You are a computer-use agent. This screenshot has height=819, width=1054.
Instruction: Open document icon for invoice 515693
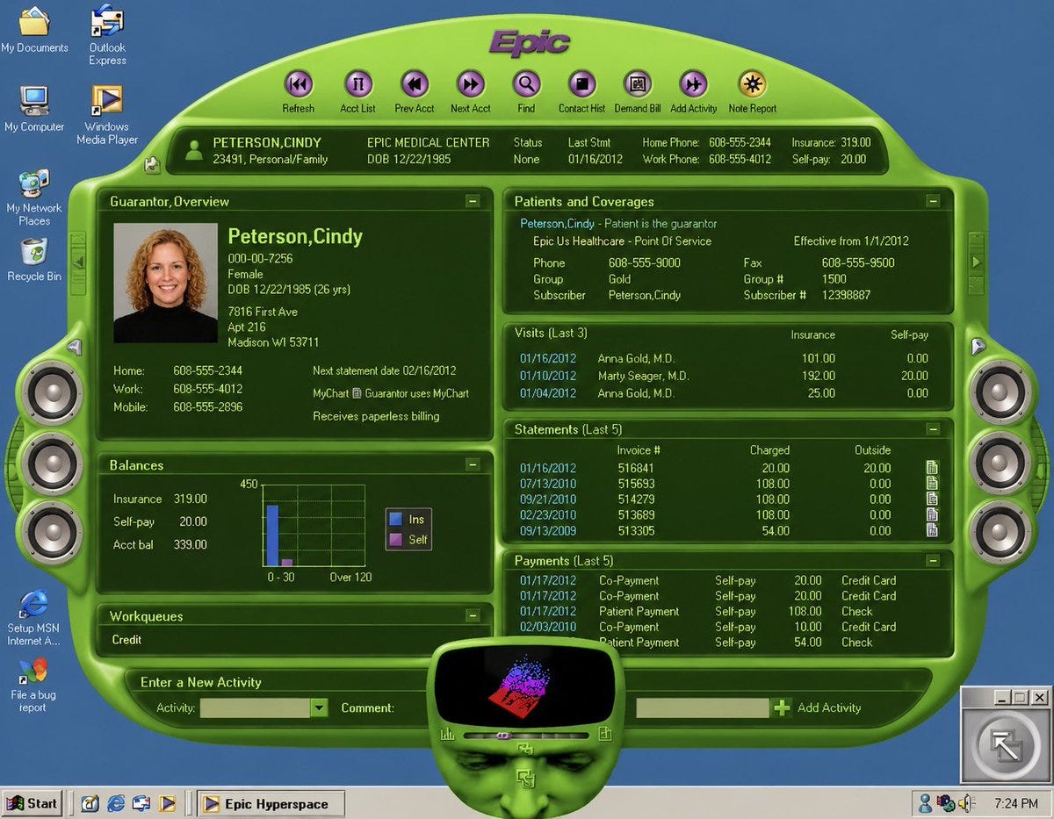(932, 484)
